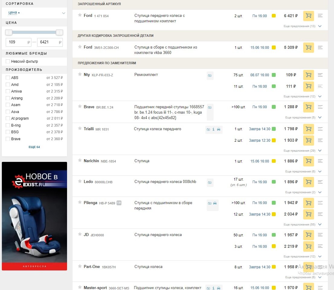The width and height of the screenshot is (334, 290).
Task: Add Pilenga 2 034 ₽ offer to cart
Action: [x=308, y=214]
